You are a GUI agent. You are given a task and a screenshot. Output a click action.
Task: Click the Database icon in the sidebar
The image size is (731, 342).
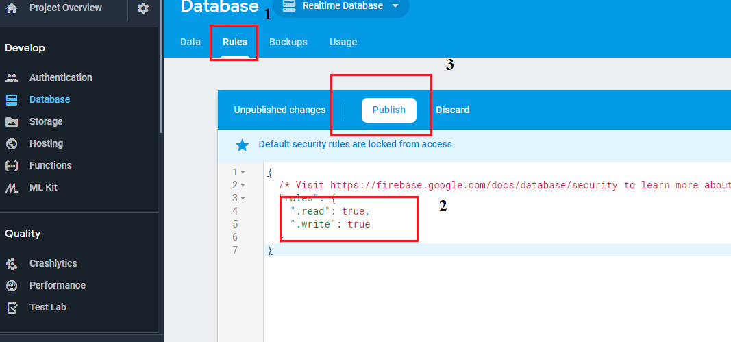[12, 100]
